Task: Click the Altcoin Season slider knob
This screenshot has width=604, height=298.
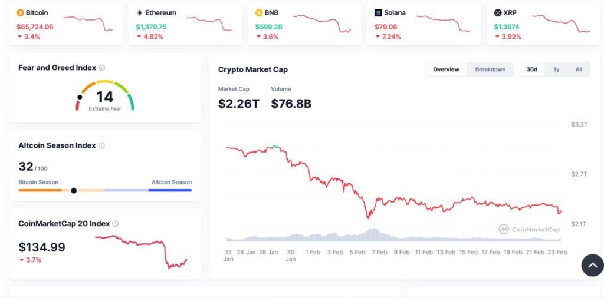Action: point(74,190)
